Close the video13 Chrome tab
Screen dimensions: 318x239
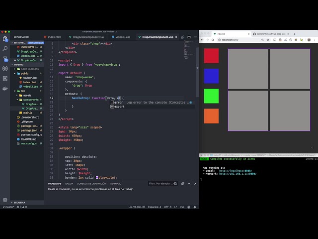coord(248,34)
